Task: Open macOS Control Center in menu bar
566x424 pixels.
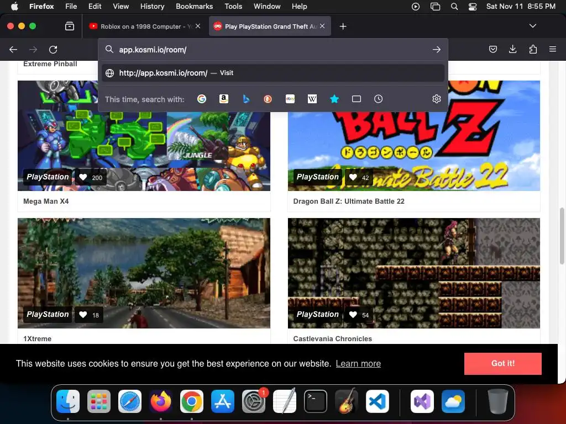Action: [x=472, y=6]
